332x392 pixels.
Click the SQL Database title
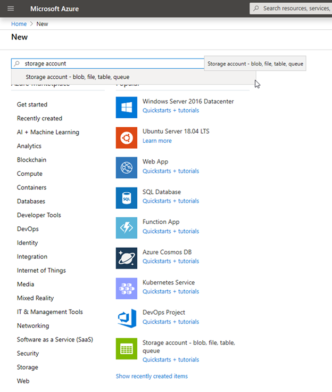pos(162,192)
